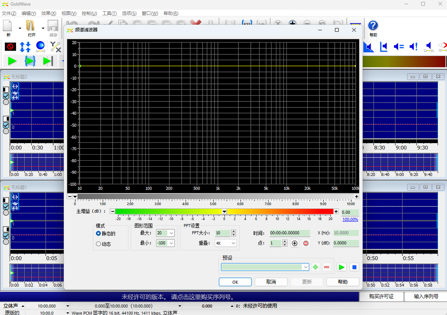The width and height of the screenshot is (447, 315).
Task: Click the green plus add preset icon
Action: tap(316, 267)
